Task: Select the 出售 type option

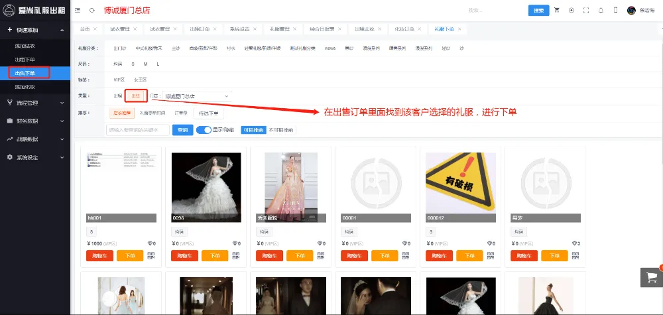Action: click(135, 96)
